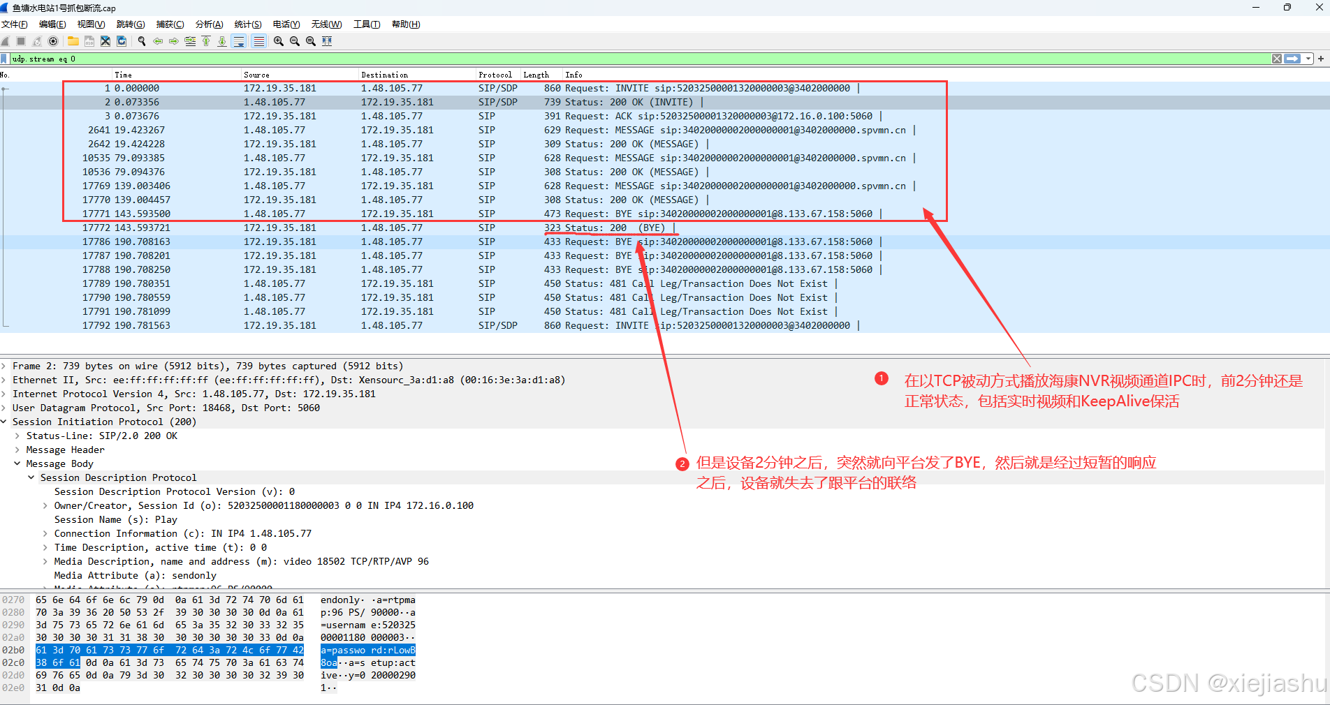Select packet 17789 Status 481 row
1330x705 pixels.
click(x=664, y=283)
